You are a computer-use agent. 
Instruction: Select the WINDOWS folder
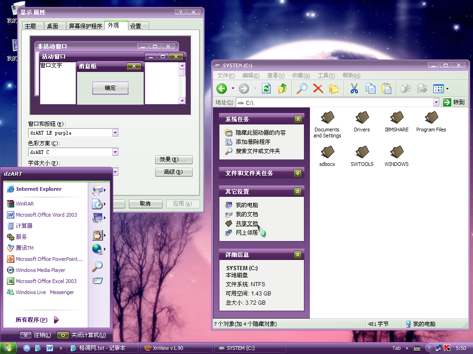[396, 157]
